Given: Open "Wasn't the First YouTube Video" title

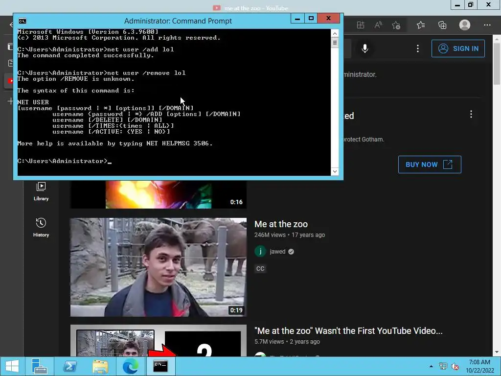Looking at the screenshot, I should [348, 331].
